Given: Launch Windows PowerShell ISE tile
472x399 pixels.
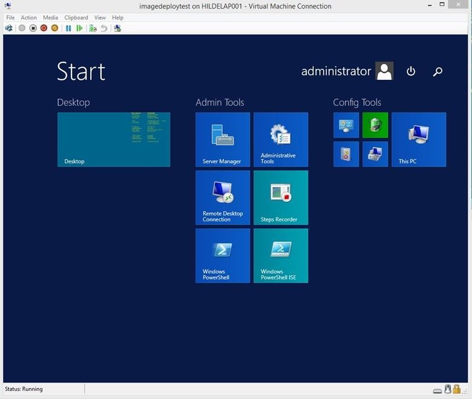Looking at the screenshot, I should coord(281,256).
